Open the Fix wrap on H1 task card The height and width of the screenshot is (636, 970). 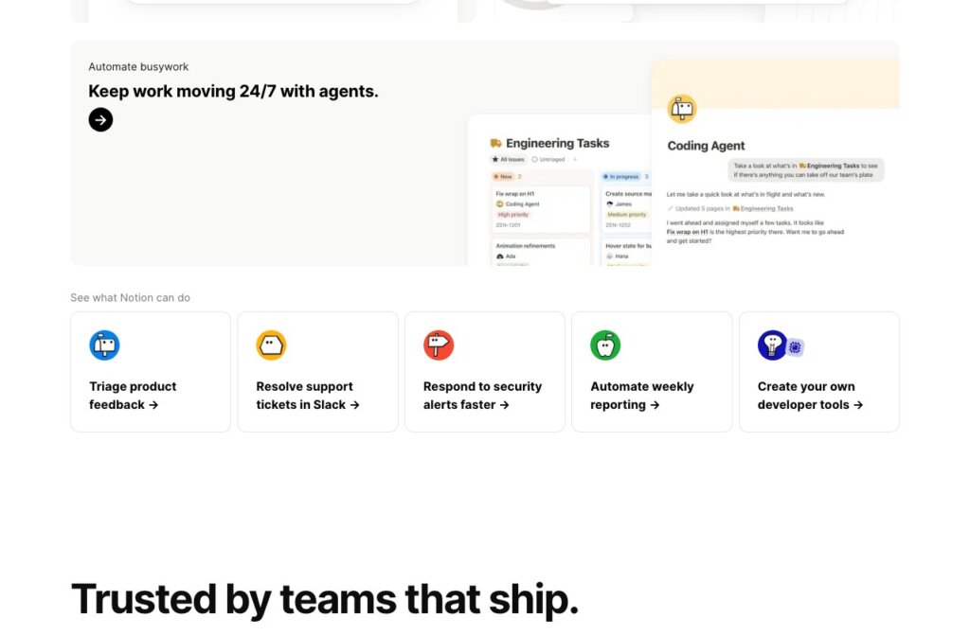540,209
